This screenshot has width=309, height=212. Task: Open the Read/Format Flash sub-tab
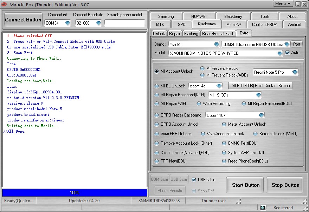[218, 34]
